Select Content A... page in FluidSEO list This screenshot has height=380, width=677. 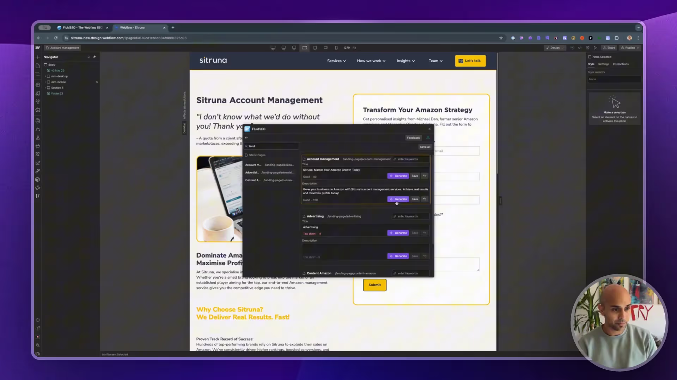(270, 180)
